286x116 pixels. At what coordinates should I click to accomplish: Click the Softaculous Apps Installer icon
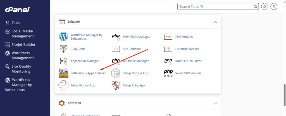pos(63,73)
